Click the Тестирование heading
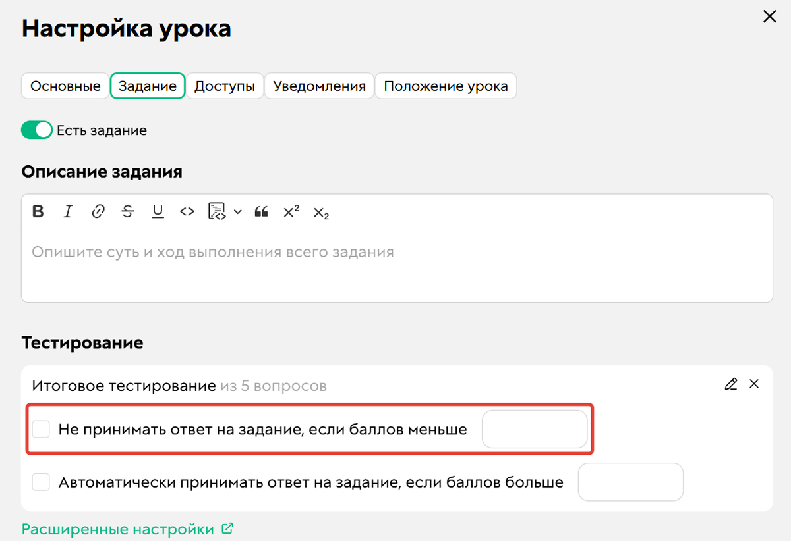The image size is (791, 541). (x=82, y=343)
